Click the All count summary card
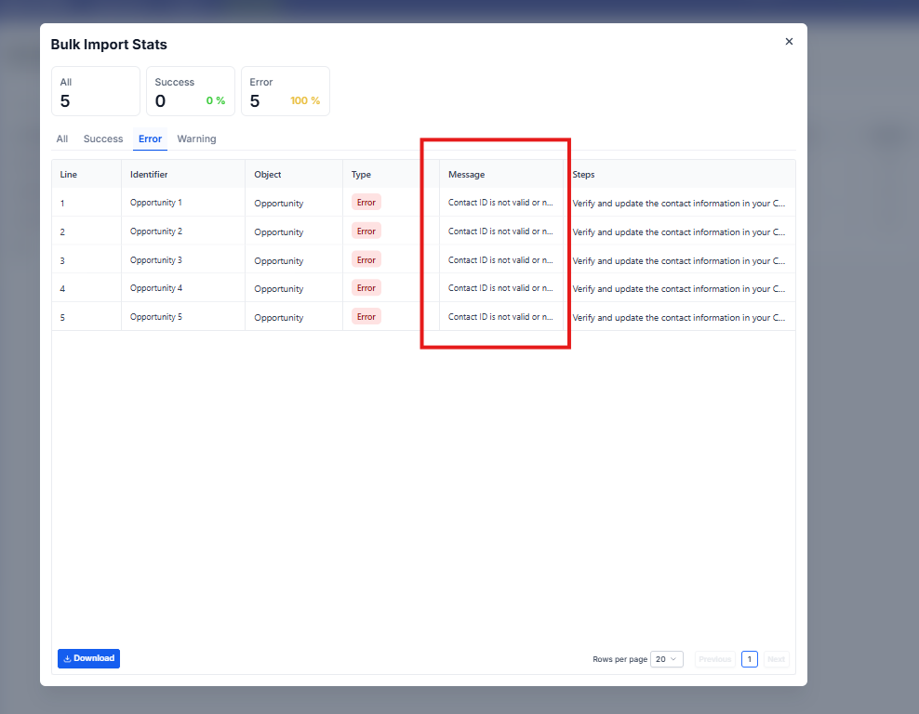 coord(96,91)
